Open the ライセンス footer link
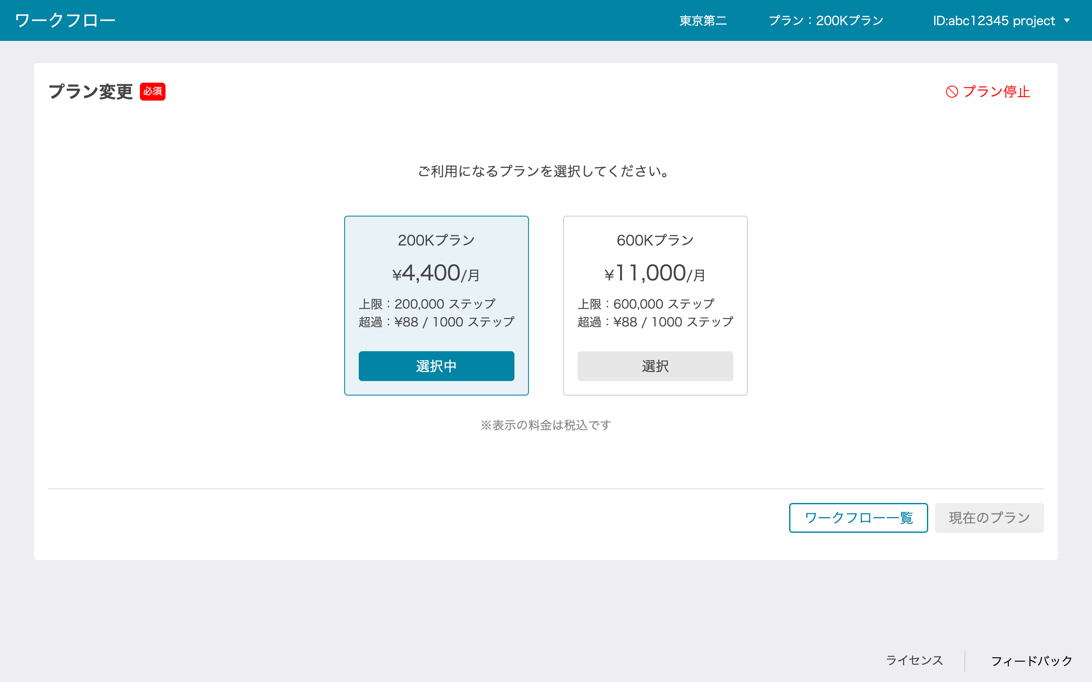1092x682 pixels. tap(914, 660)
